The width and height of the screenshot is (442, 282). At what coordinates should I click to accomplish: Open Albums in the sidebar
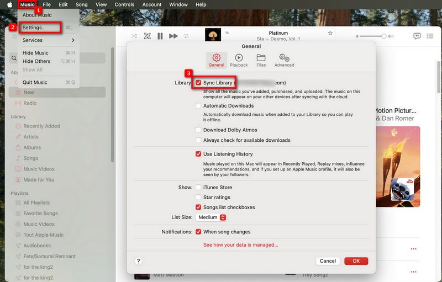(x=57, y=147)
